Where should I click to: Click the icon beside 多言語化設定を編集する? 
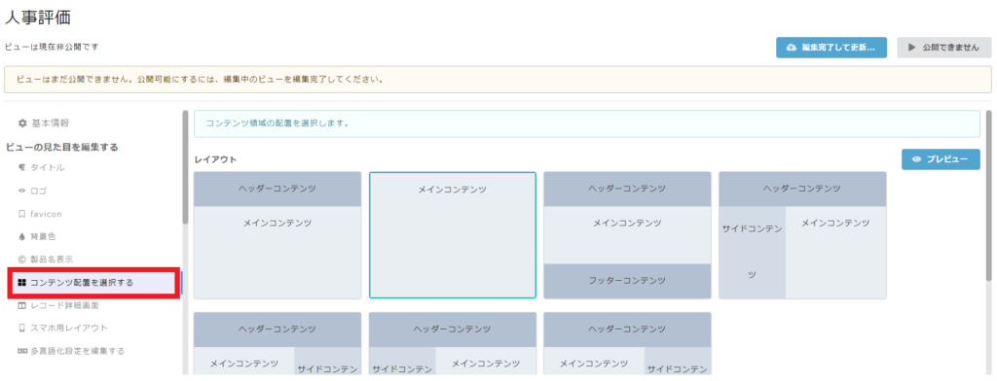tap(22, 351)
